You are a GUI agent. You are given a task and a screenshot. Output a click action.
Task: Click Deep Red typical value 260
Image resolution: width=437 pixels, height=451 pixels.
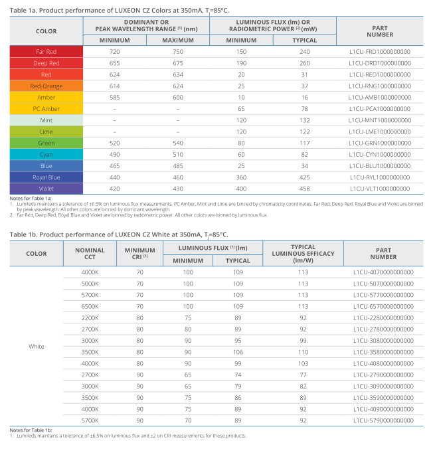(x=304, y=63)
